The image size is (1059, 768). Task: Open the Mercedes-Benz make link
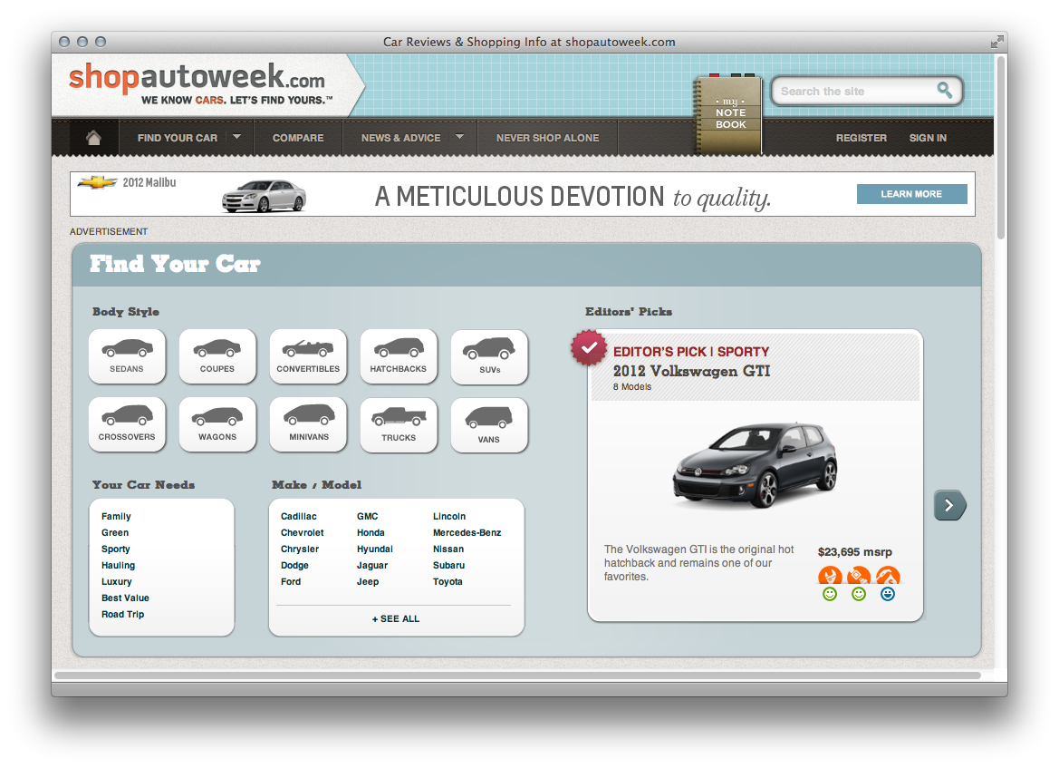467,533
